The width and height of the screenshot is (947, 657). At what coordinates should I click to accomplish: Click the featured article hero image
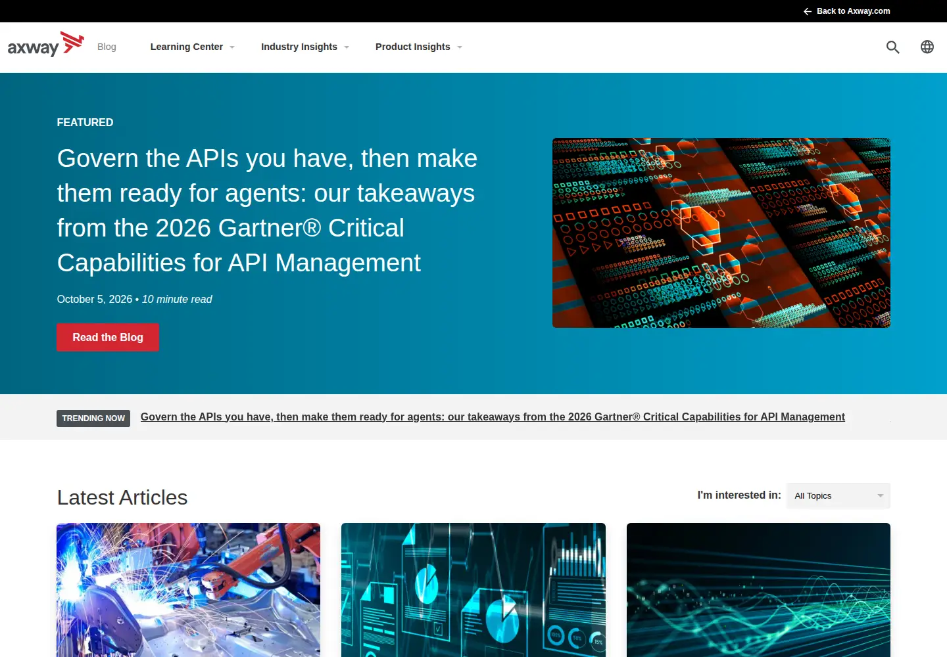pyautogui.click(x=721, y=233)
